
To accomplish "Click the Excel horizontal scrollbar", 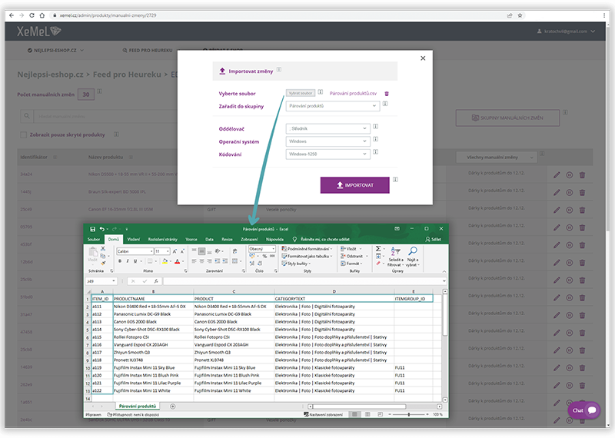I will (359, 406).
